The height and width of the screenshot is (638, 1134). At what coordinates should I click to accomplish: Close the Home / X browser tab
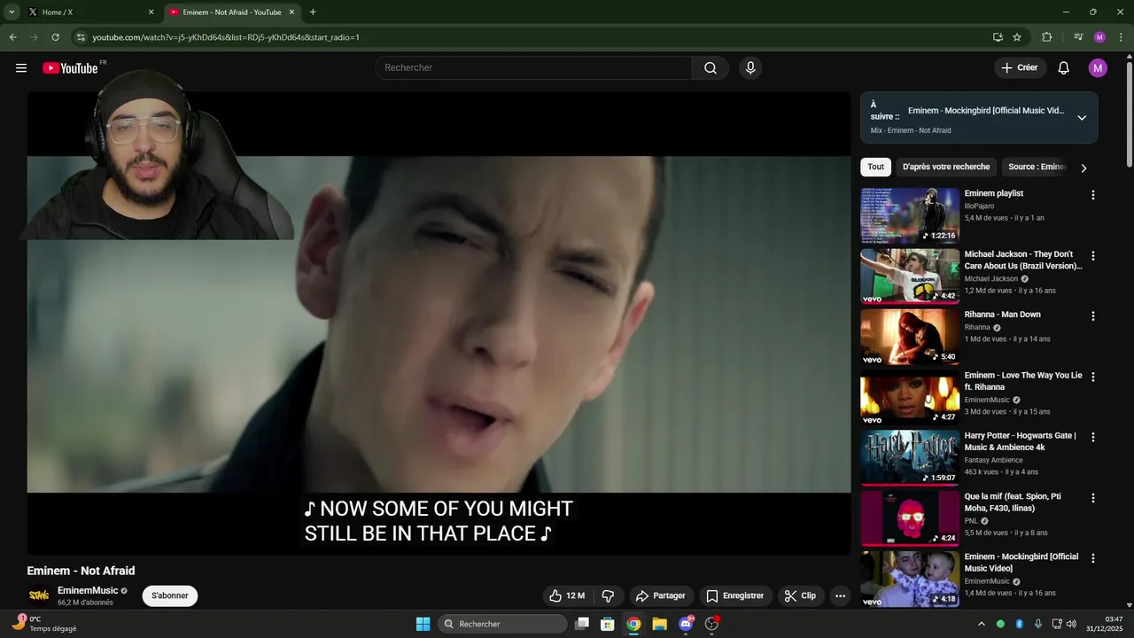(x=151, y=12)
